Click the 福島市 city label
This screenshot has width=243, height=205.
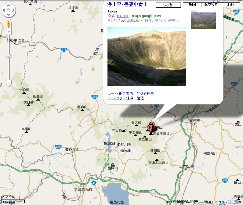click(194, 121)
